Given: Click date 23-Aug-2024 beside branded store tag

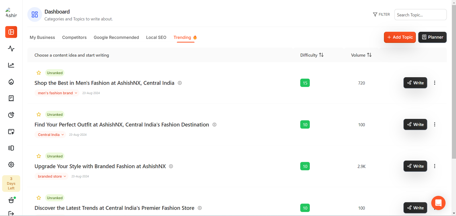Looking at the screenshot, I should (80, 177).
